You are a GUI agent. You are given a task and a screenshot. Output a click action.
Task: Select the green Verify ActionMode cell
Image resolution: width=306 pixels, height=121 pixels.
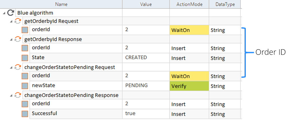coord(189,86)
